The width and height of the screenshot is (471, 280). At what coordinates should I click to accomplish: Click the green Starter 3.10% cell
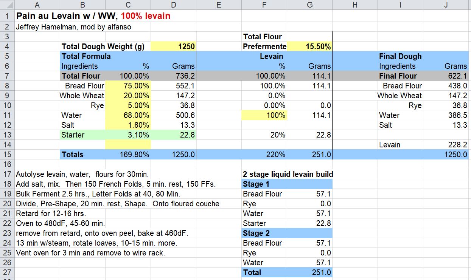128,135
